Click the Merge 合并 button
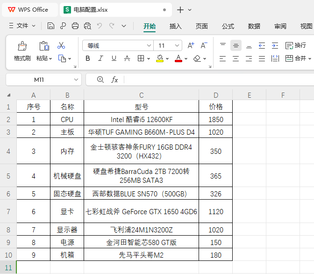This screenshot has width=314, height=274. pos(296,58)
